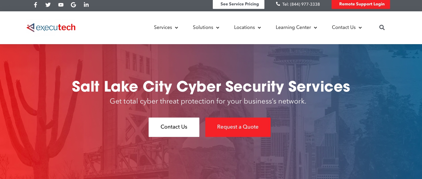422x179 pixels.
Task: Click the Executech logo
Action: coord(51,27)
